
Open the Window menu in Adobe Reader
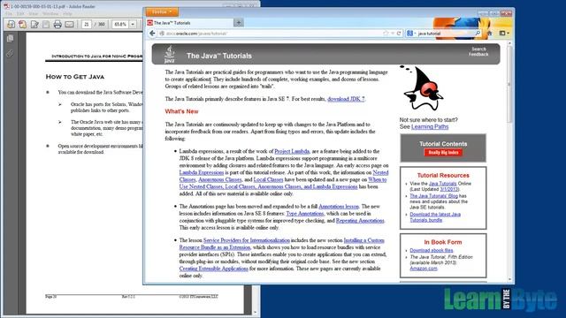50,14
